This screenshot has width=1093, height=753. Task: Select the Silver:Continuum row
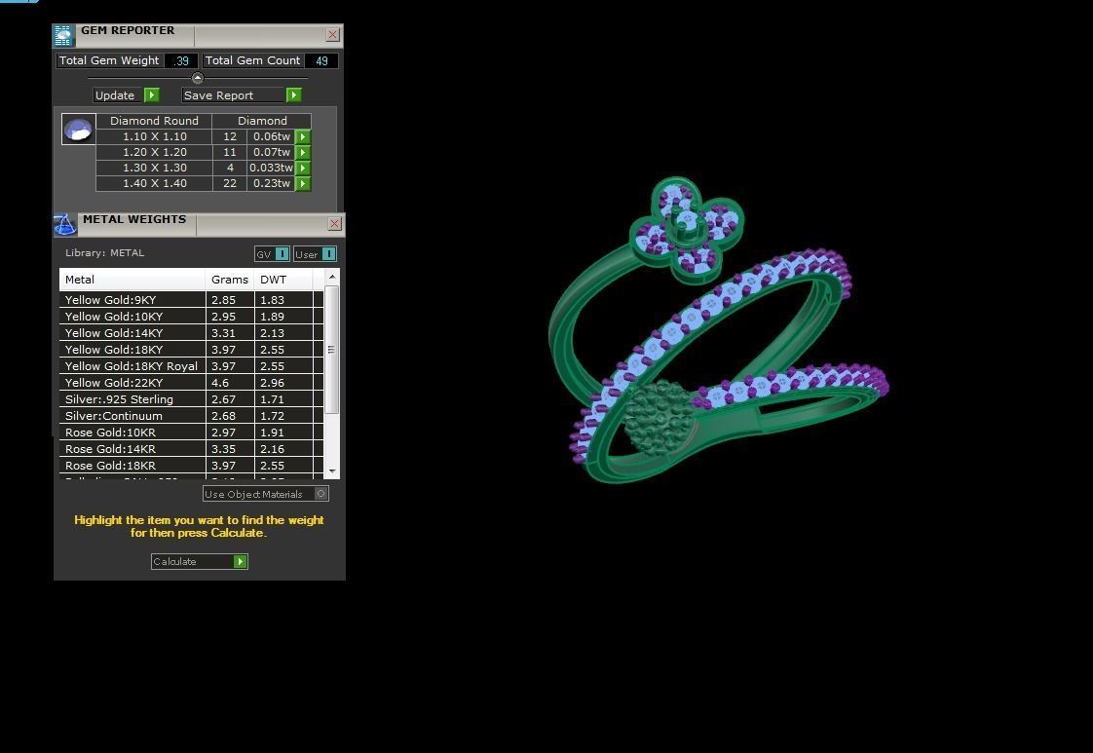click(191, 416)
